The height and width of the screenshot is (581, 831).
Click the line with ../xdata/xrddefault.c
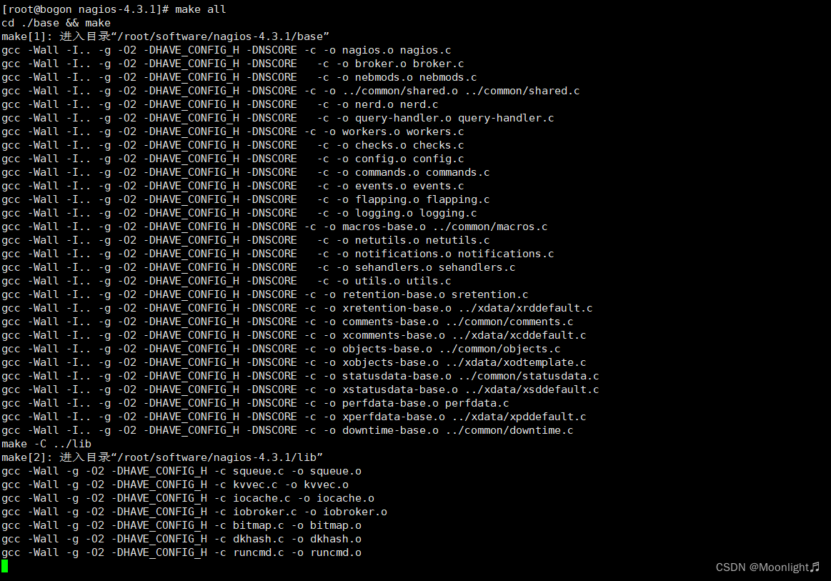coord(297,308)
